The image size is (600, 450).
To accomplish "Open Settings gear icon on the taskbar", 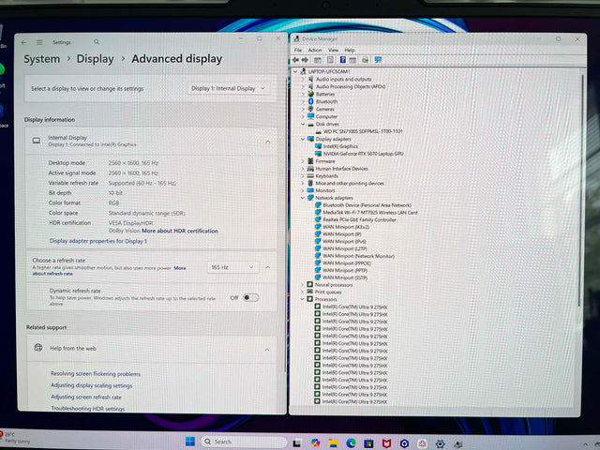I will click(x=440, y=443).
